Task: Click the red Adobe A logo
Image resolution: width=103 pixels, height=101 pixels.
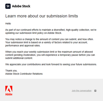Action: pos(9,89)
